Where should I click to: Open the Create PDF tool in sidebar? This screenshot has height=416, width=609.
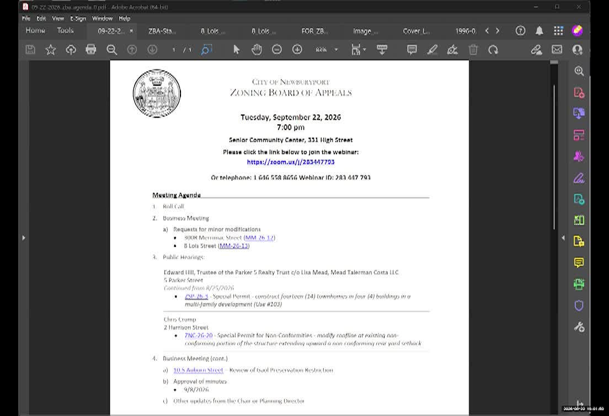coord(579,93)
